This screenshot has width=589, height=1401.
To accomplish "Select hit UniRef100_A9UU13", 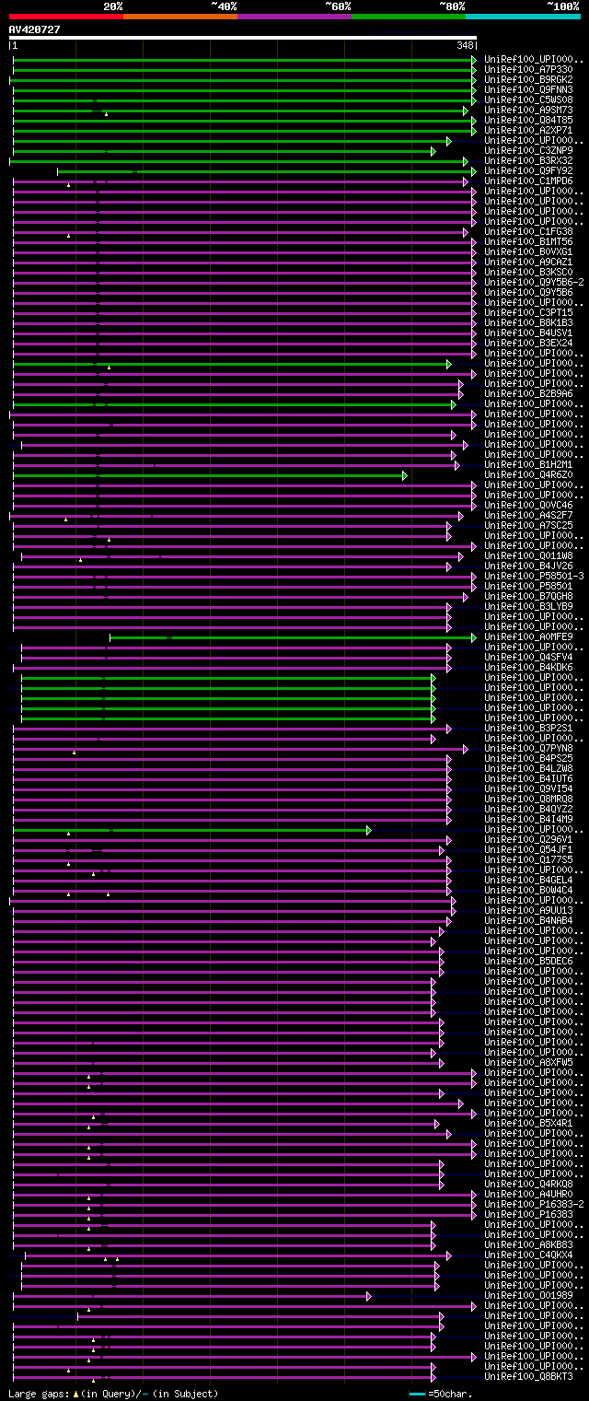I will tap(528, 910).
